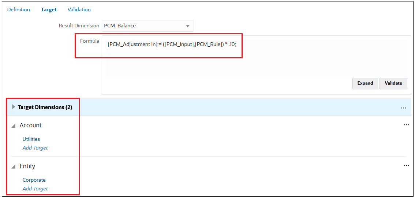The height and width of the screenshot is (197, 415).
Task: Switch to the Definition tab
Action: 19,9
